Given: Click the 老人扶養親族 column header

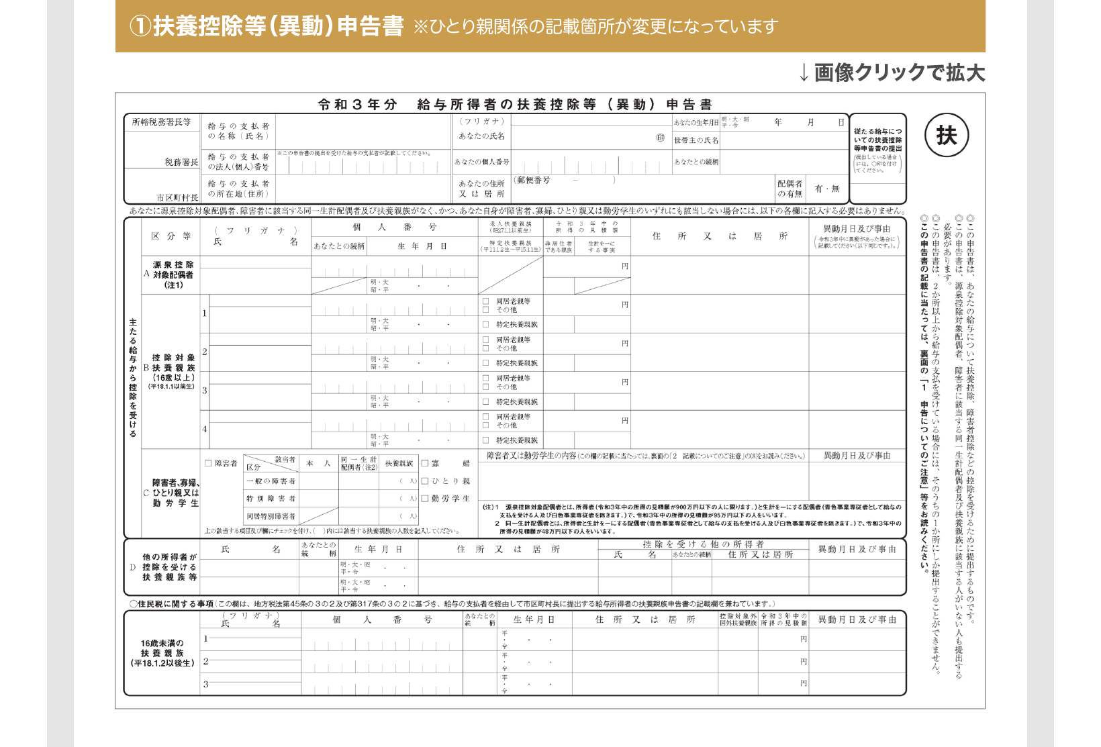Looking at the screenshot, I should 510,227.
